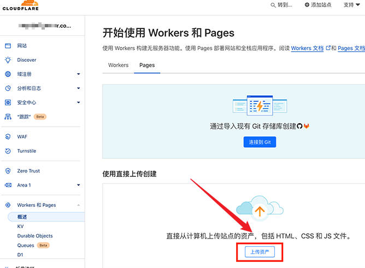Click the Area 1 envelope icon
Screen dimensions: 365x268
click(x=8, y=185)
